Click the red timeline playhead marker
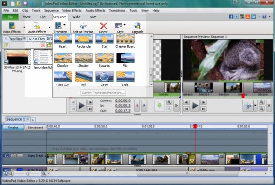 [x=195, y=127]
